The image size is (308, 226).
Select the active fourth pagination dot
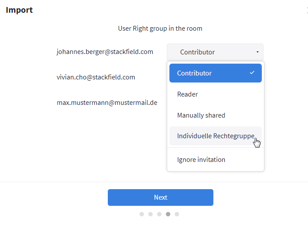pos(168,214)
